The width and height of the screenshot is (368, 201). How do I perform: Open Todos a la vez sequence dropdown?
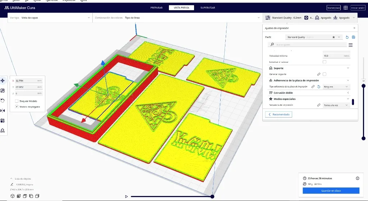coord(336,105)
